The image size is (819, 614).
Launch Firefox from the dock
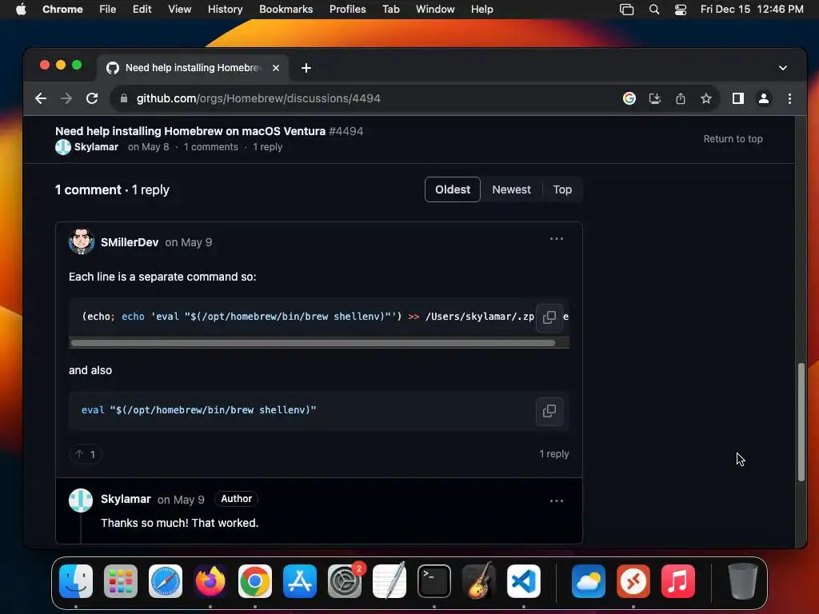[x=210, y=581]
